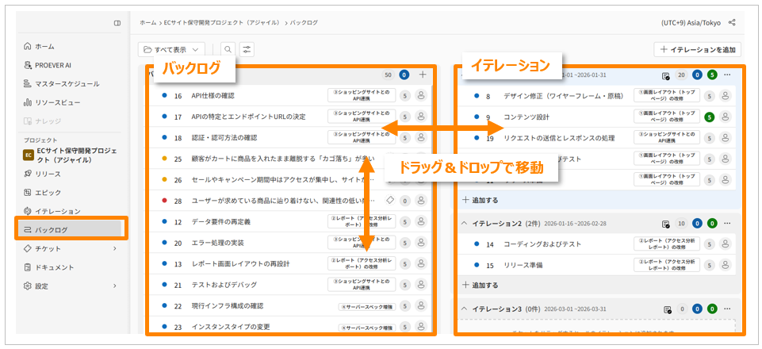Open マスタースケジュール in the sidebar
The height and width of the screenshot is (349, 762).
[67, 83]
